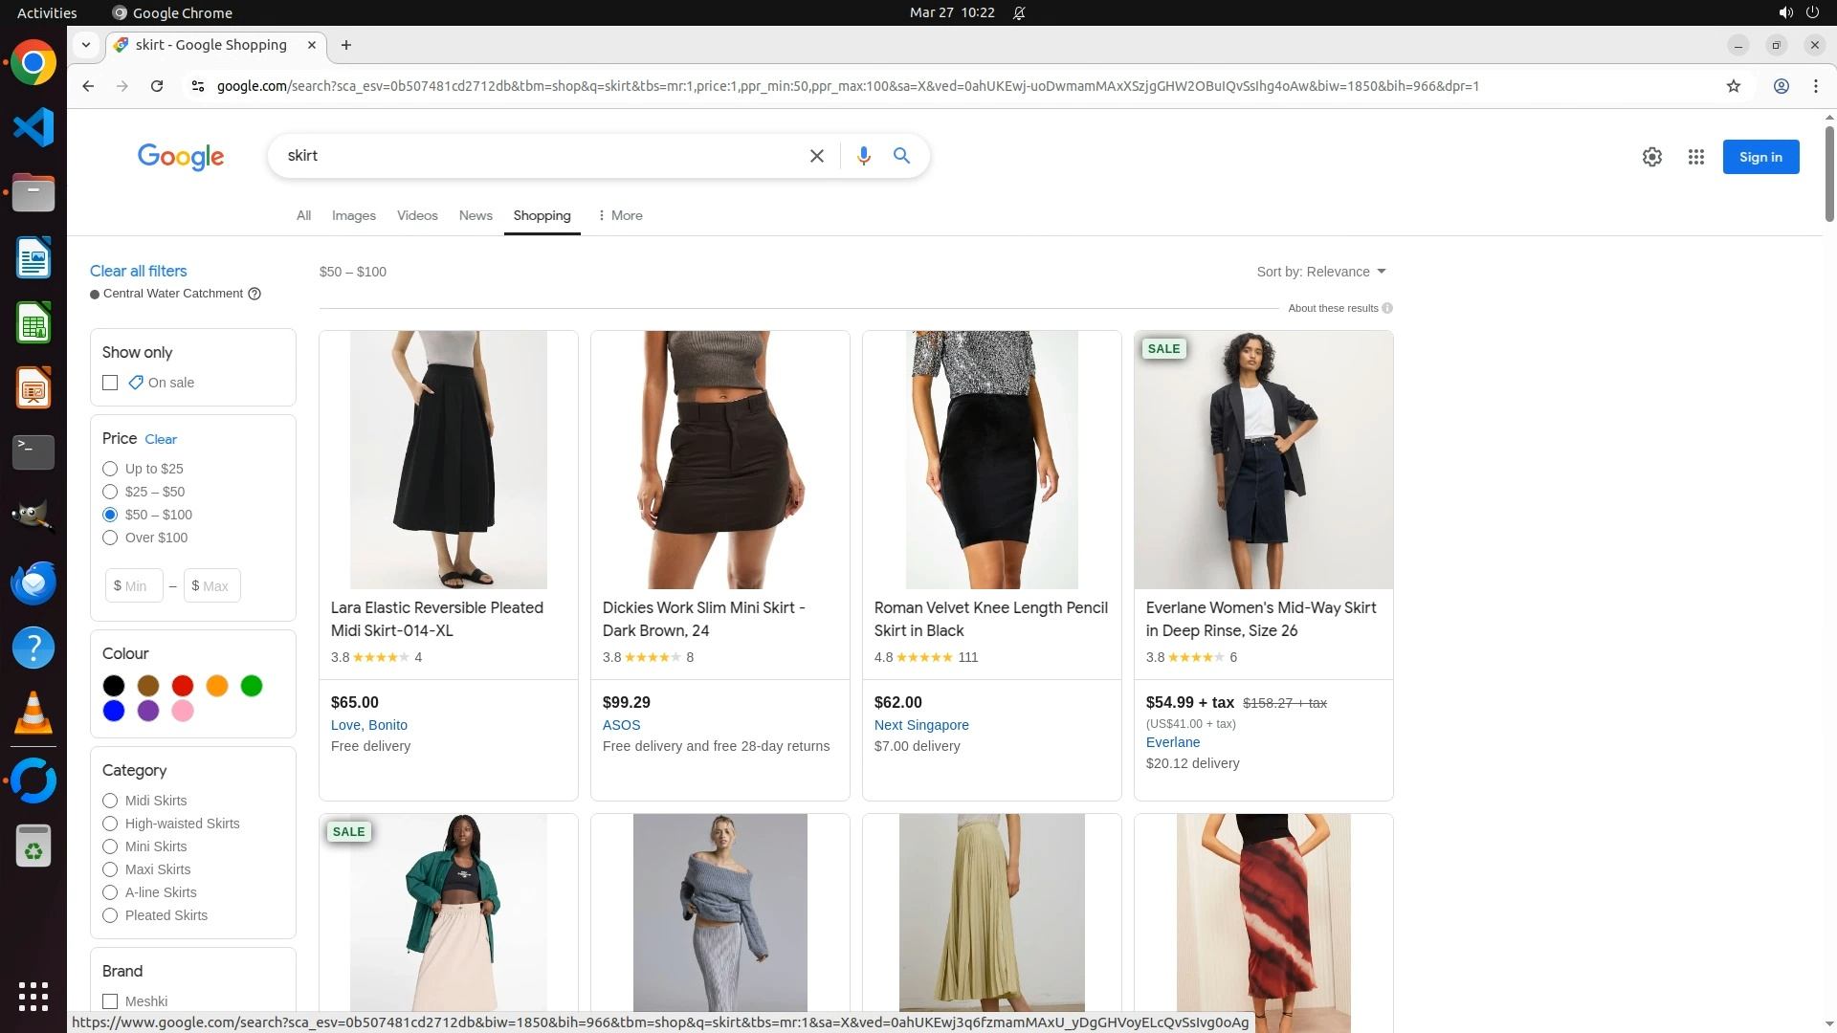This screenshot has height=1033, width=1837.
Task: Select the $25 – $50 price range
Action: (x=110, y=492)
